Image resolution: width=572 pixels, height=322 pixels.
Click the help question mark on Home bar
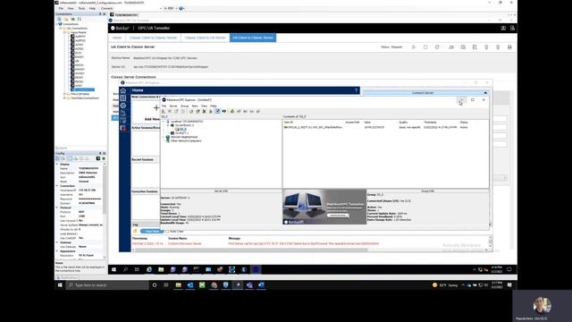[x=356, y=90]
